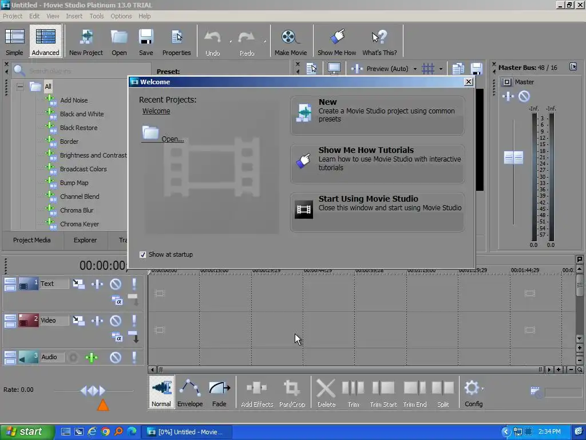Click the Master FX icon in Master Bus
The width and height of the screenshot is (586, 440).
point(508,96)
